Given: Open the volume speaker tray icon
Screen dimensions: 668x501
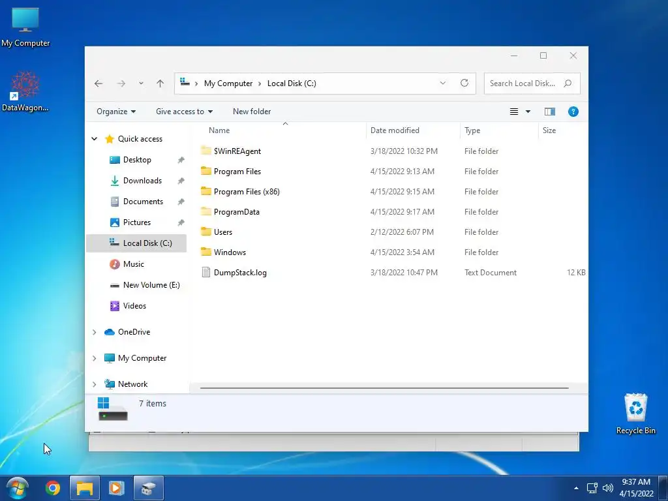Looking at the screenshot, I should pos(608,488).
